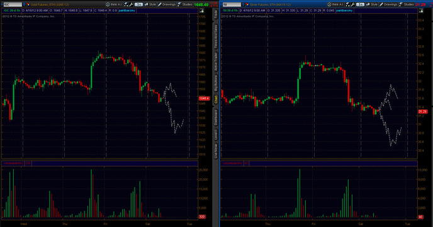Click the color link icon beside /GC symbol
Viewport: 433px width, 227px height.
(x=28, y=4)
